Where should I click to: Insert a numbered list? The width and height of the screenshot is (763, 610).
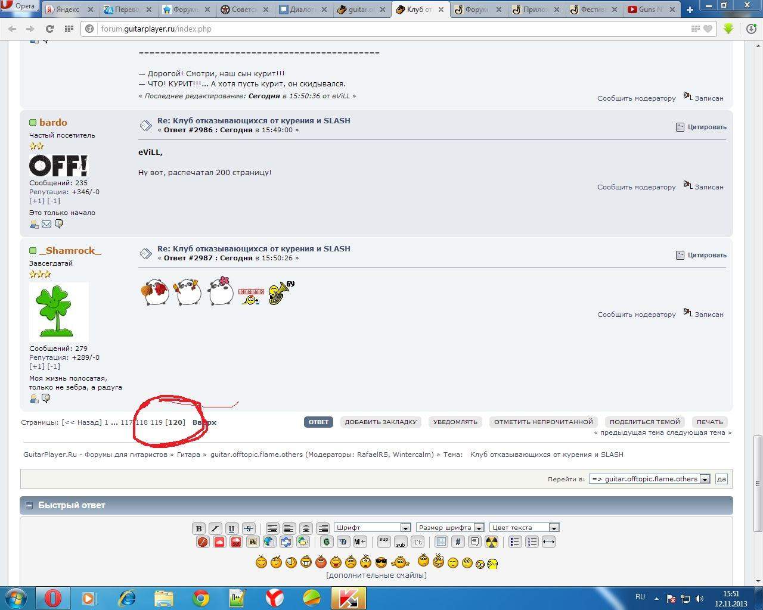pyautogui.click(x=532, y=542)
